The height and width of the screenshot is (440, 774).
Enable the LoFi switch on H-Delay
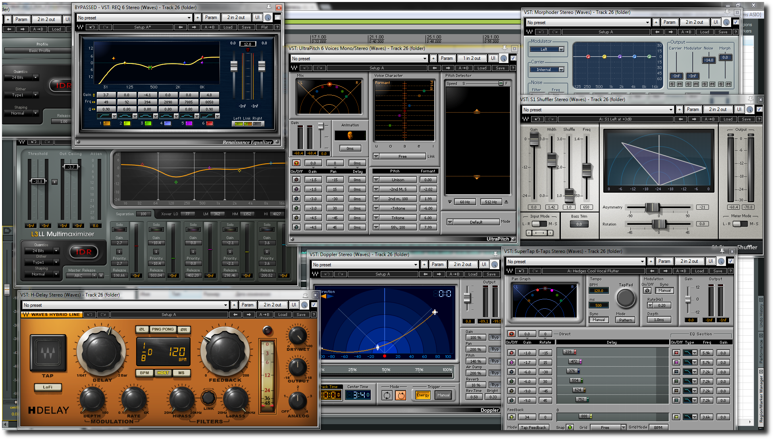pyautogui.click(x=48, y=387)
